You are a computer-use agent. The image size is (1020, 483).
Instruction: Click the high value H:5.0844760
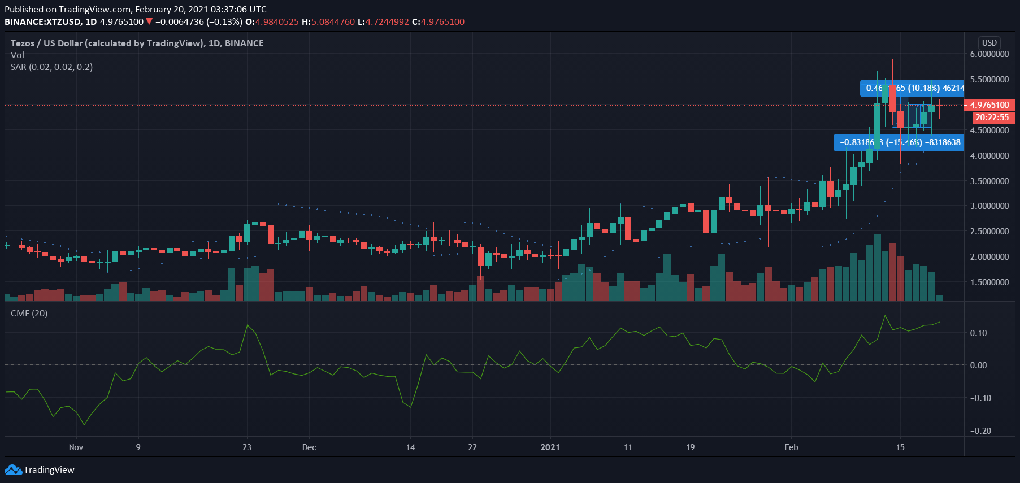pyautogui.click(x=328, y=22)
